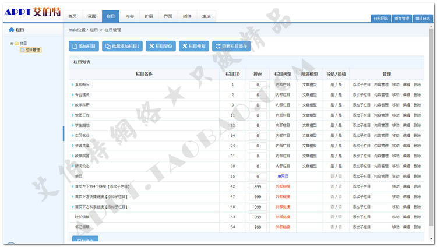Switch to the 插件 top tab
The image size is (437, 247).
[x=187, y=16]
